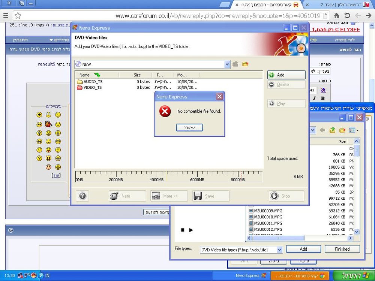Click the file list scroll-down arrow

click(x=356, y=232)
